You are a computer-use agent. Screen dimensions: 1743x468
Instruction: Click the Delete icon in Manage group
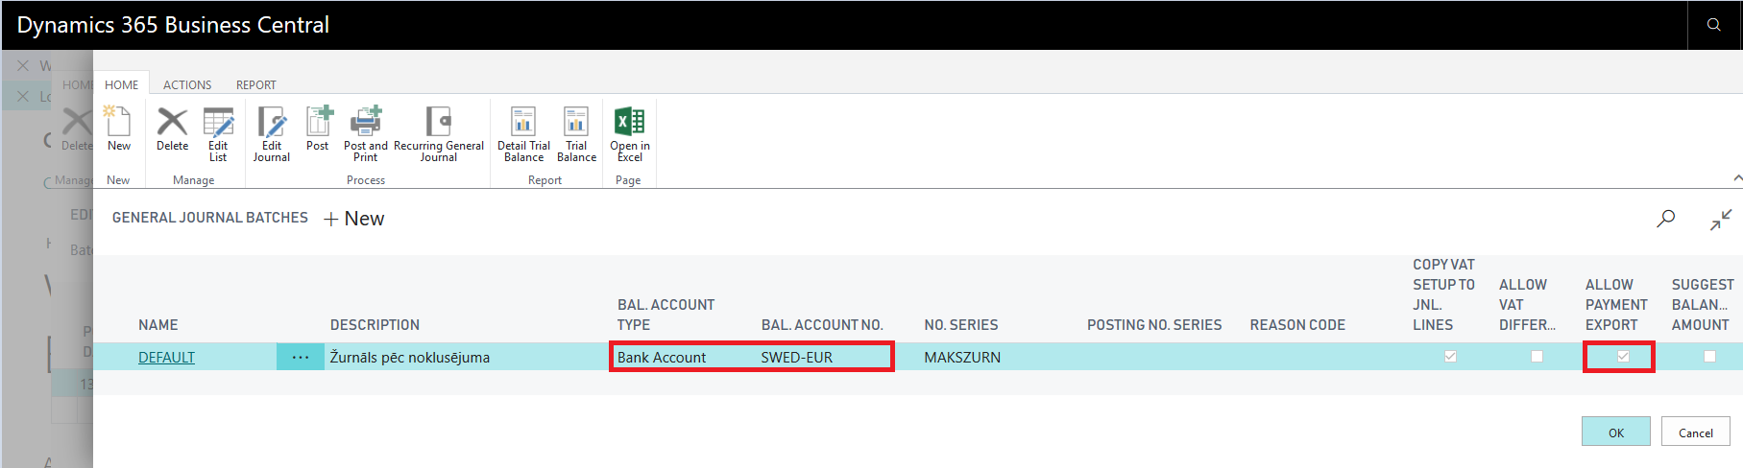pyautogui.click(x=173, y=129)
